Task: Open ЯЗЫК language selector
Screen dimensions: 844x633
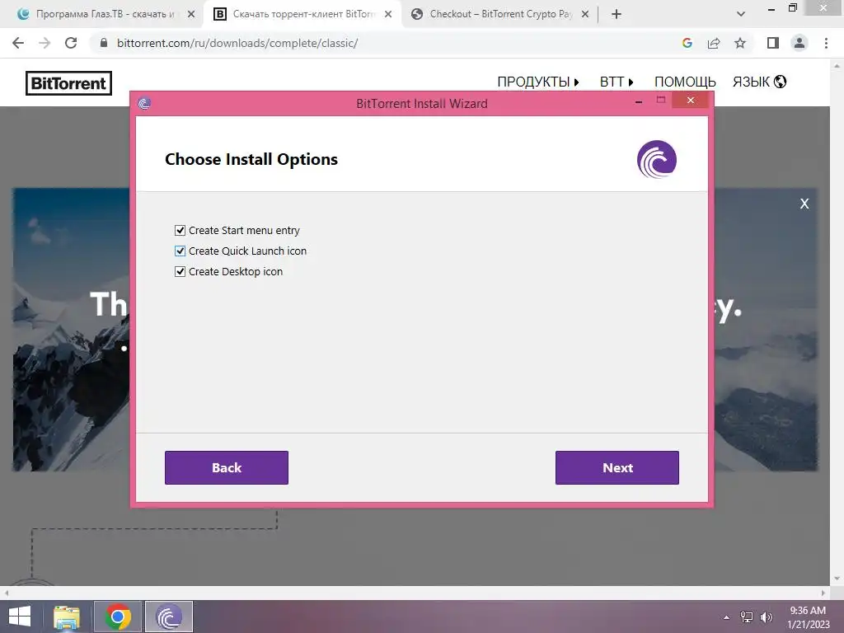Action: pos(759,82)
